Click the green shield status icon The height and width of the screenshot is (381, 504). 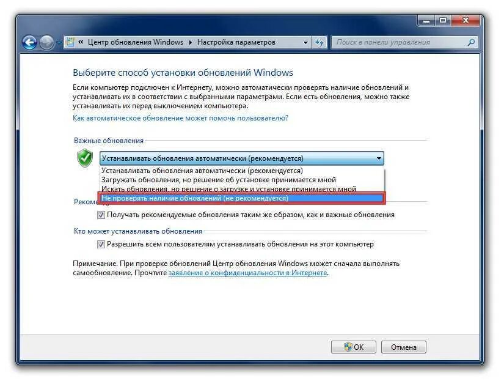click(x=85, y=158)
